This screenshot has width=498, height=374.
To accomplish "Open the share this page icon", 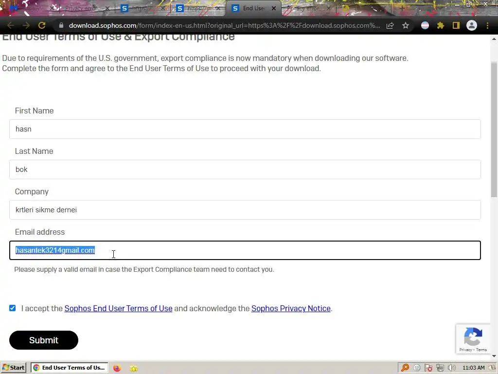I will 390,25.
